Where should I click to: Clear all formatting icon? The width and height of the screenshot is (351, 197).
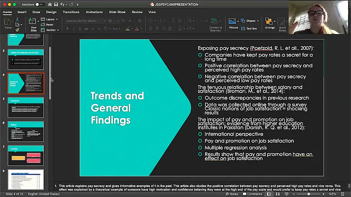coord(140,21)
